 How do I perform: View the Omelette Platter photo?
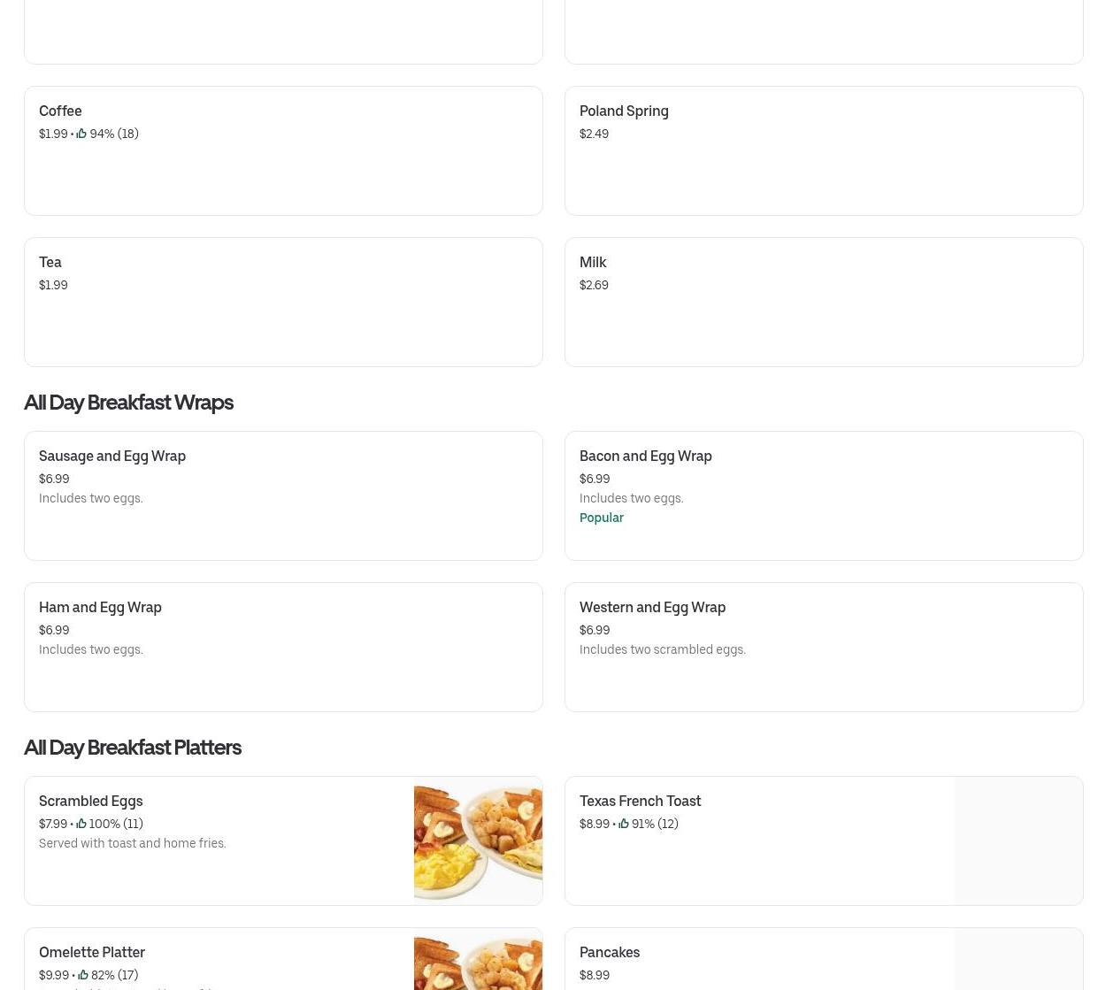tap(478, 959)
